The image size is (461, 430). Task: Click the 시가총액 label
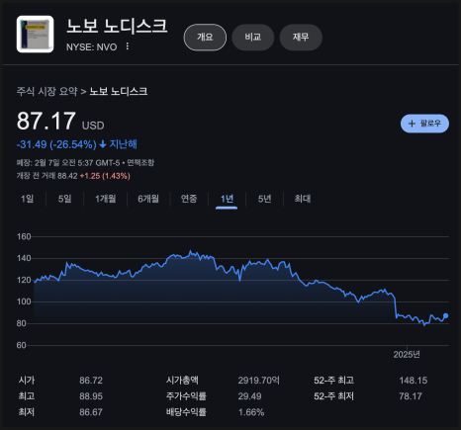click(182, 381)
